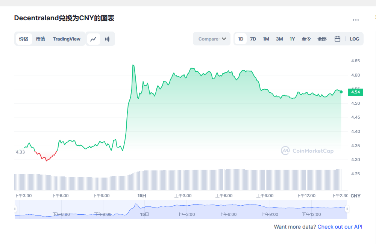376x244 pixels.
Task: Click the 4.25 price axis label
Action: coord(355,174)
